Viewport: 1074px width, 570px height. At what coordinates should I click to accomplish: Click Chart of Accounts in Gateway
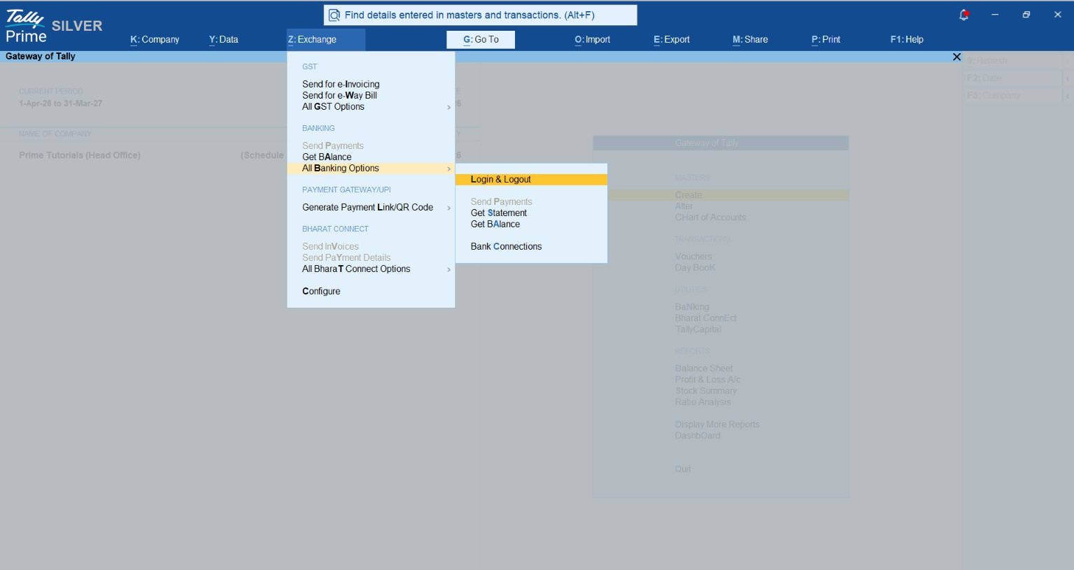click(x=710, y=218)
